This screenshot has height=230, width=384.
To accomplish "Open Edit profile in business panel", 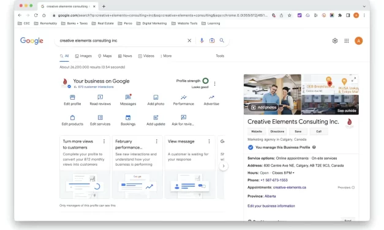I will [x=72, y=100].
